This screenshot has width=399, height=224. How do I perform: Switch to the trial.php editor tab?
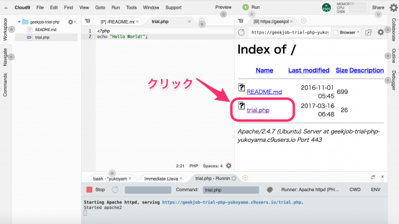[x=160, y=22]
